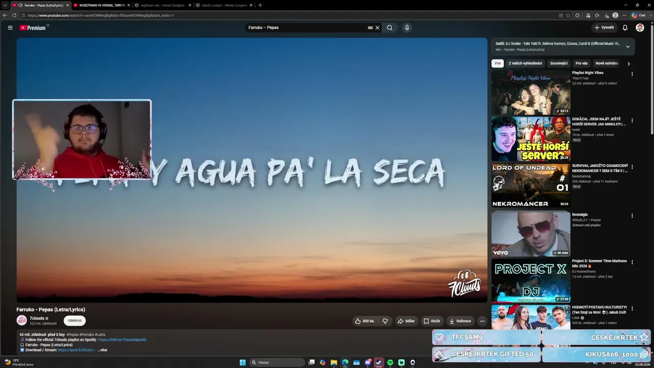
Task: Like the Farruko Pepas video
Action: 365,321
